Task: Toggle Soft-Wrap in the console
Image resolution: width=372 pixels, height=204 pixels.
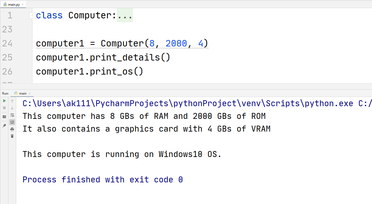Action: point(12,115)
